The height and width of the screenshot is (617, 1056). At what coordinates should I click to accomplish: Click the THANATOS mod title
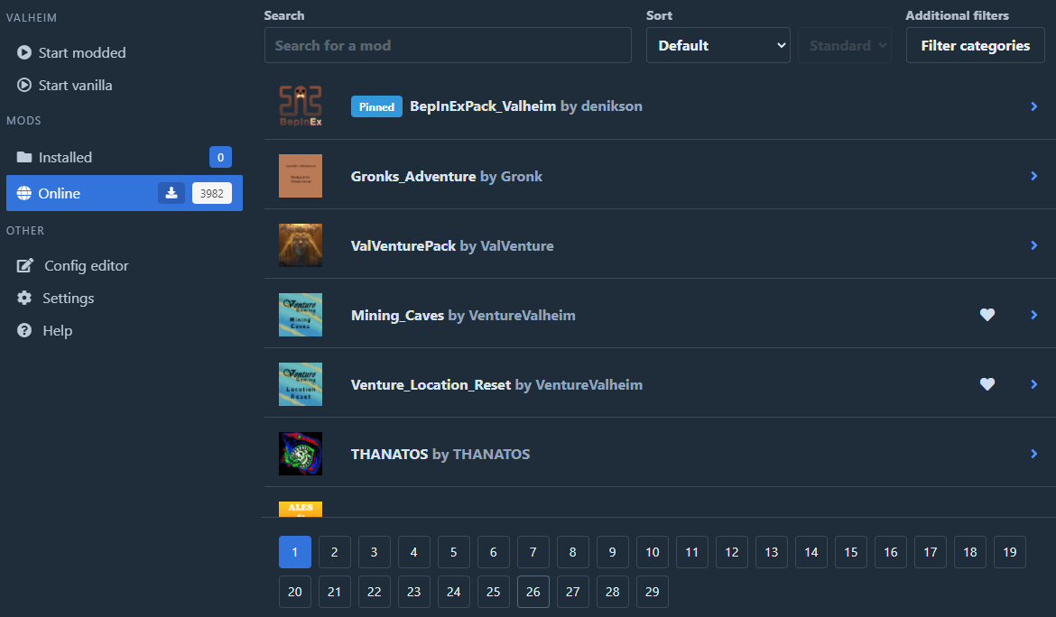(x=389, y=454)
